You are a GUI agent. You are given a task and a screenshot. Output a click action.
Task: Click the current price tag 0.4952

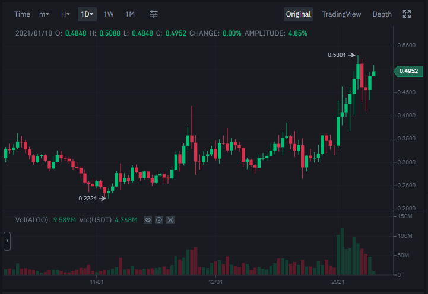408,71
